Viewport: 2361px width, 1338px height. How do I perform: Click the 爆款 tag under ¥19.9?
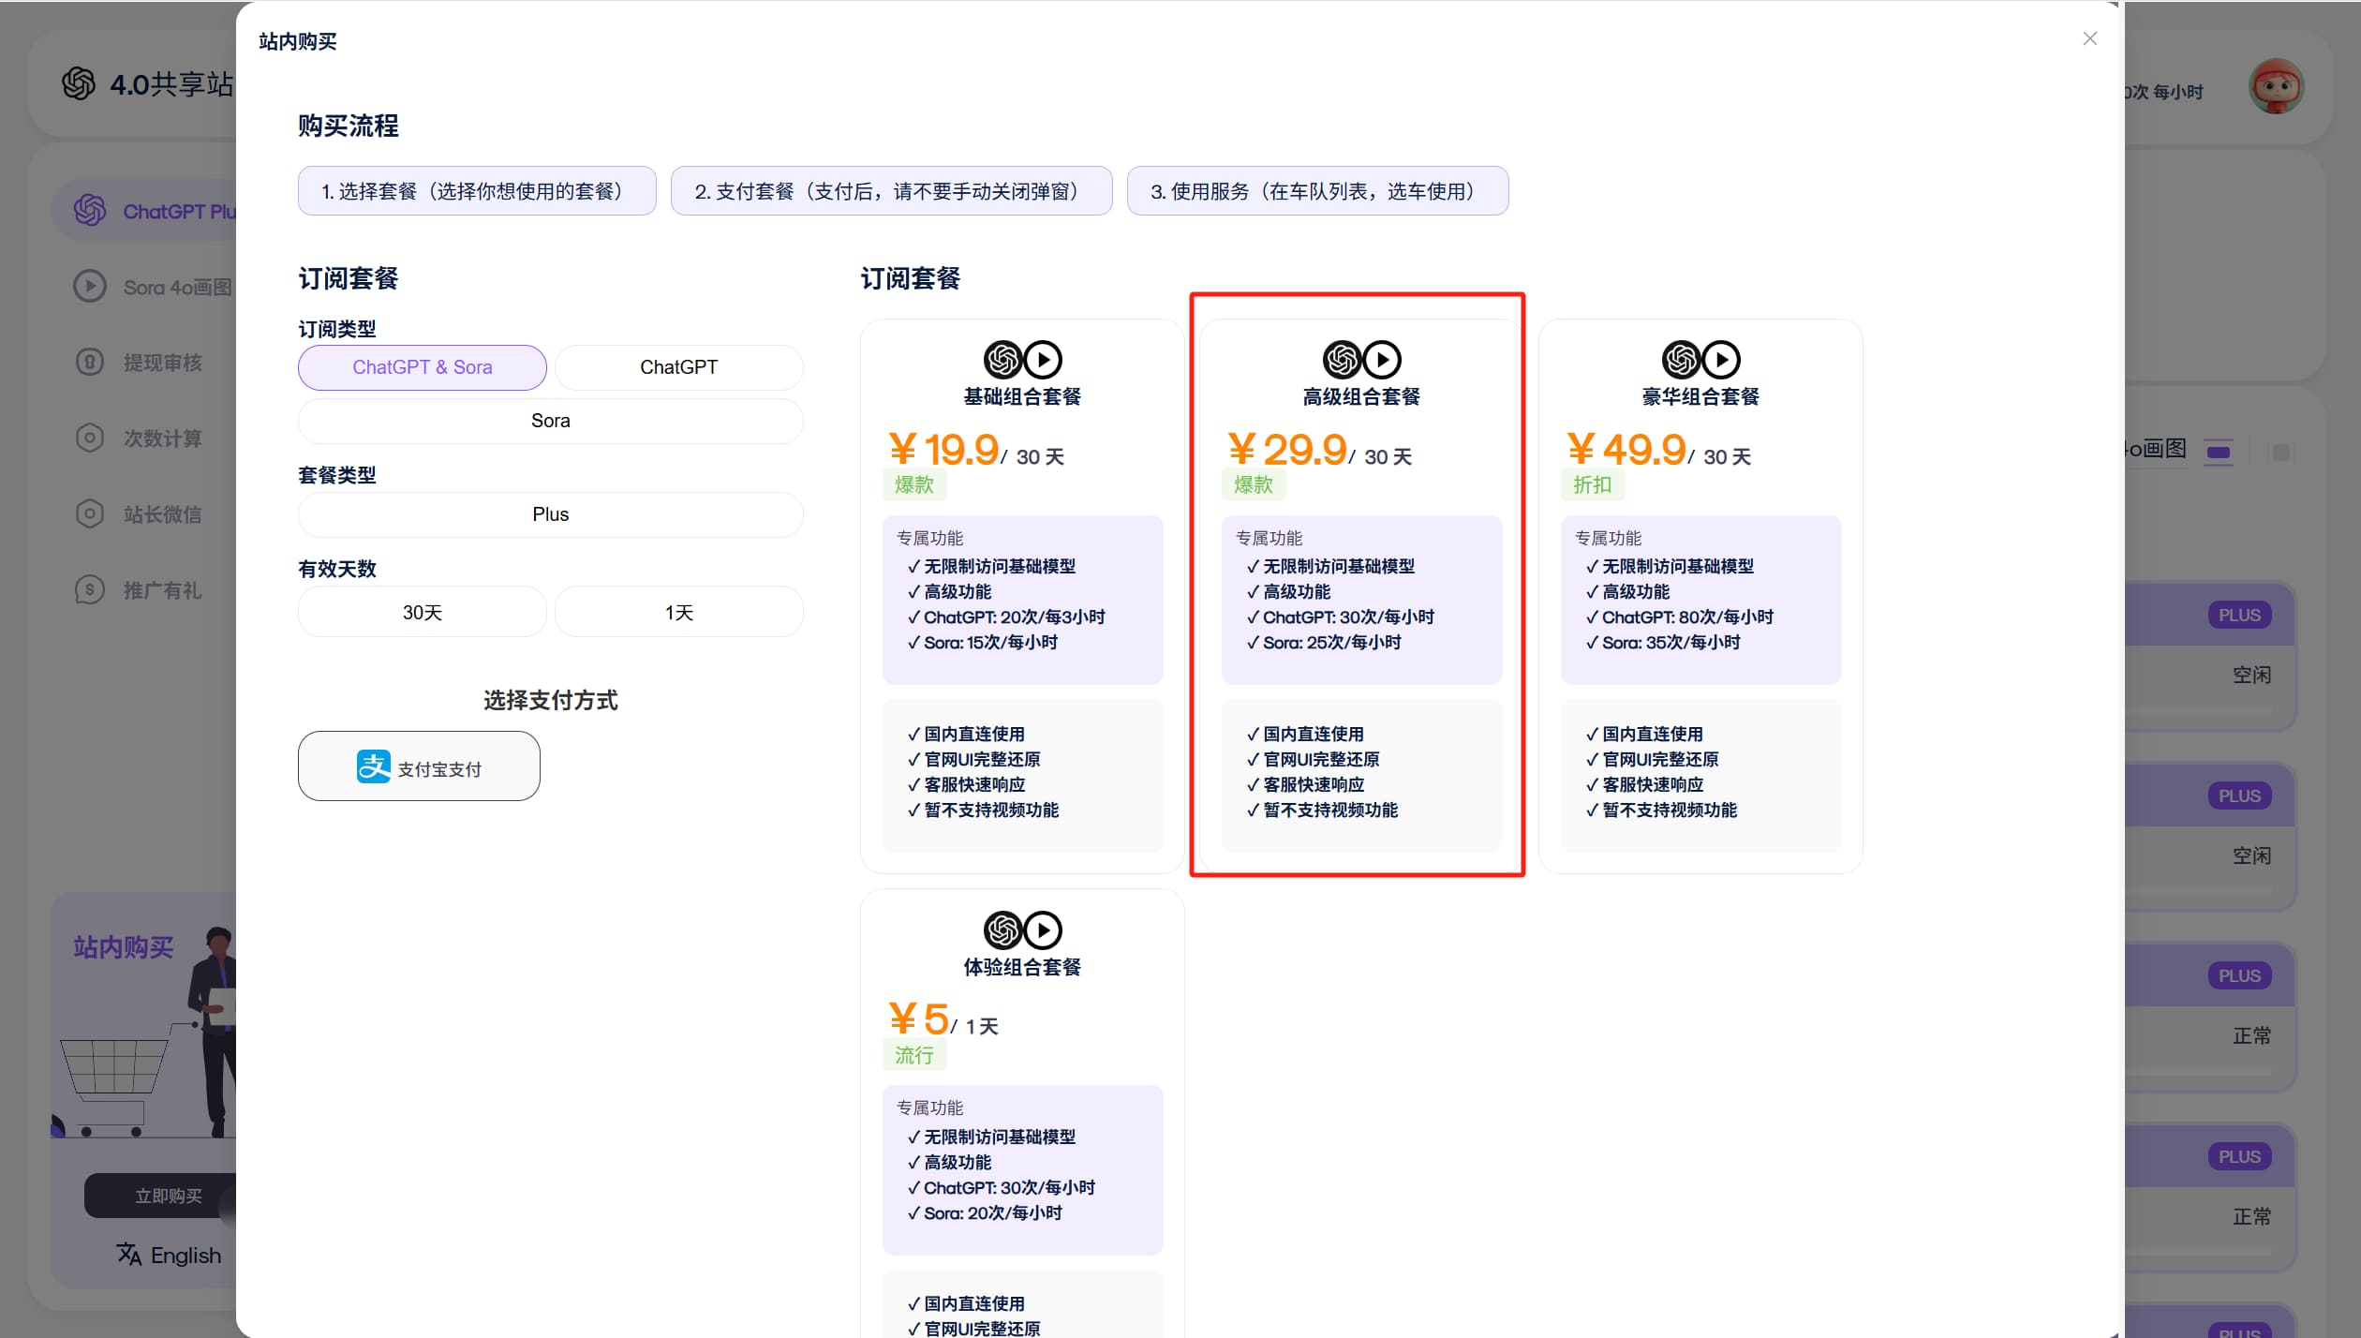(914, 485)
